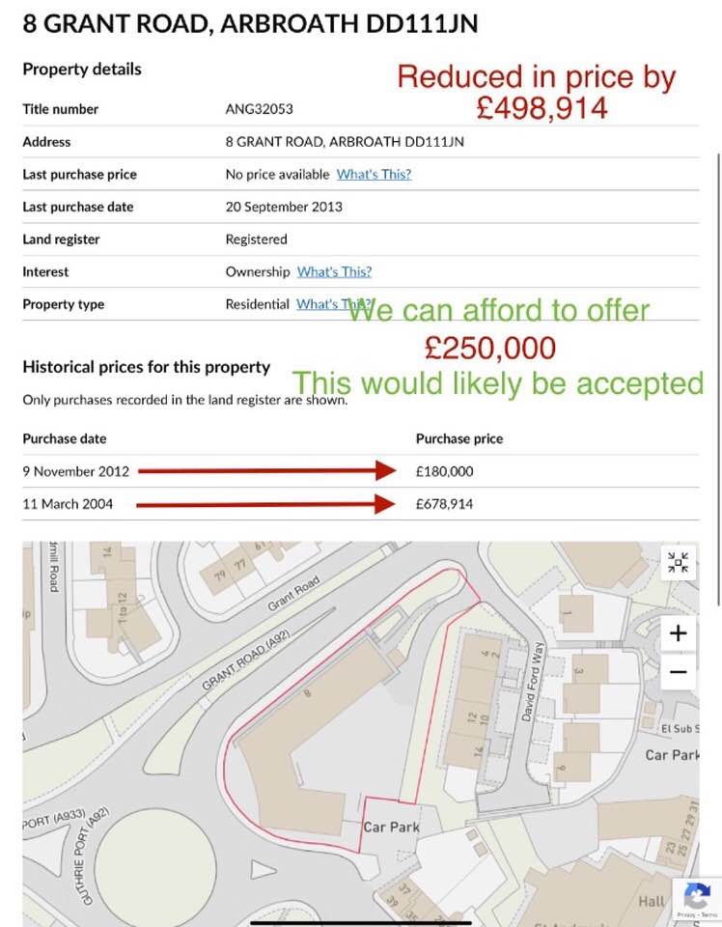Viewport: 722px width, 927px height.
Task: Open What's This link beside Residential
Action: [332, 304]
